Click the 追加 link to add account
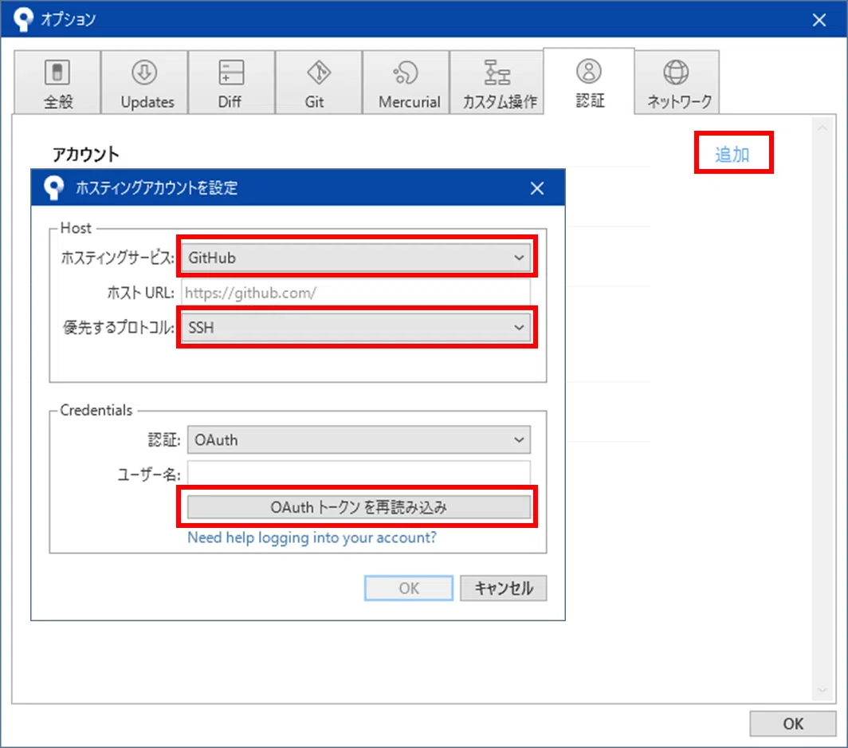 (x=732, y=154)
